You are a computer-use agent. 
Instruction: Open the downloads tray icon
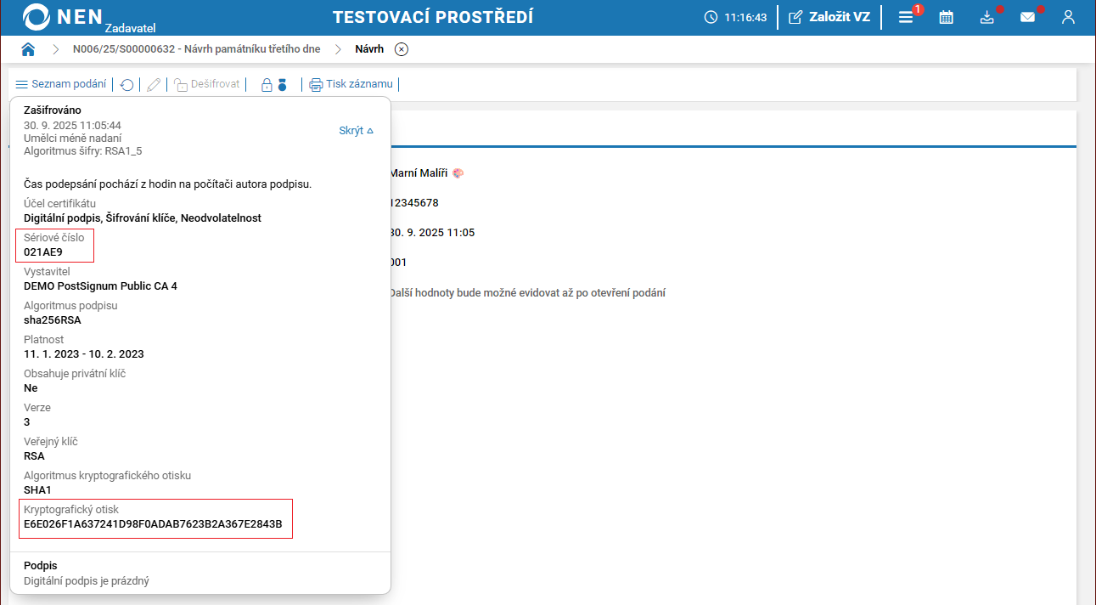pyautogui.click(x=986, y=17)
